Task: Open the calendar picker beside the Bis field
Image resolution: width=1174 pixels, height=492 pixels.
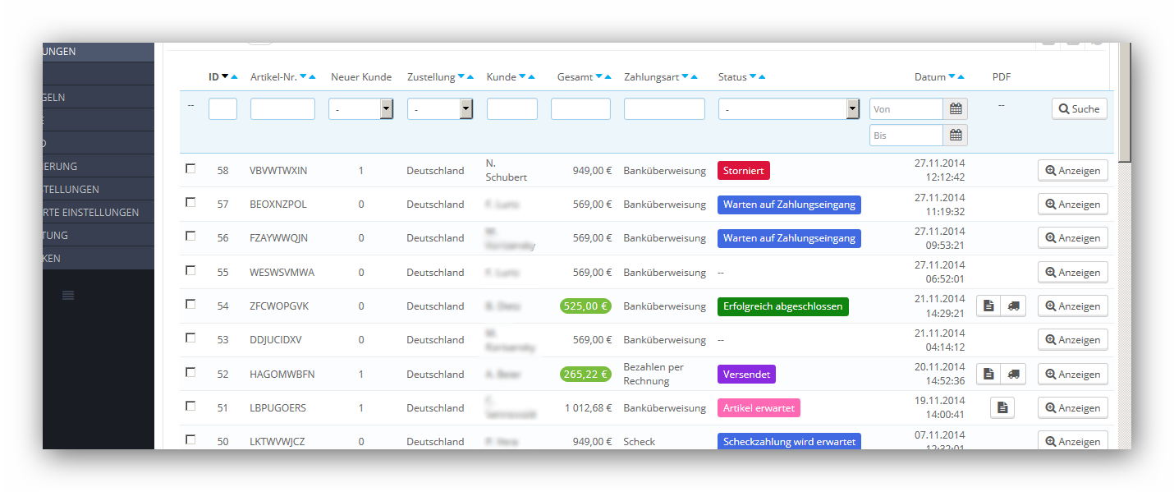Action: pos(956,135)
